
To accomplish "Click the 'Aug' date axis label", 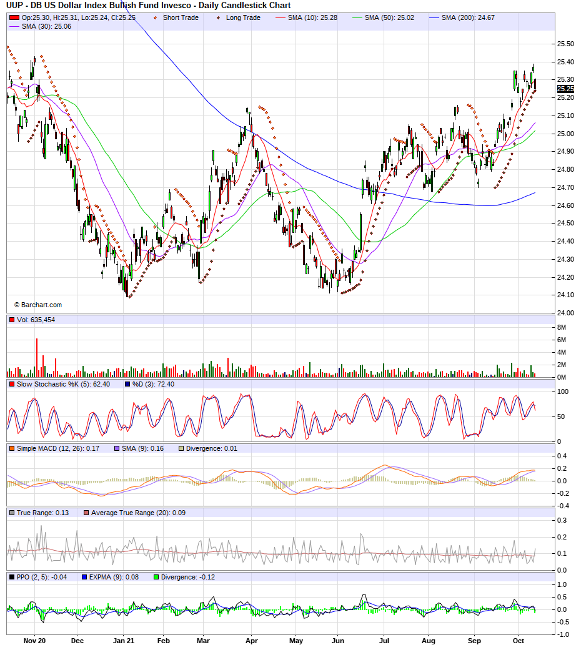I will tap(428, 641).
